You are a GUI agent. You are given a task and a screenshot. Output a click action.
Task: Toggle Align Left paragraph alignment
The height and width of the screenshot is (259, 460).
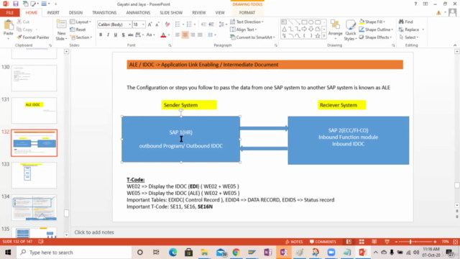click(x=178, y=35)
